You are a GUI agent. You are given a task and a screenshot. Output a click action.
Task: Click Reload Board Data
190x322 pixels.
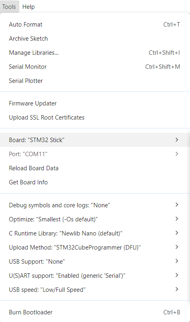click(x=95, y=168)
